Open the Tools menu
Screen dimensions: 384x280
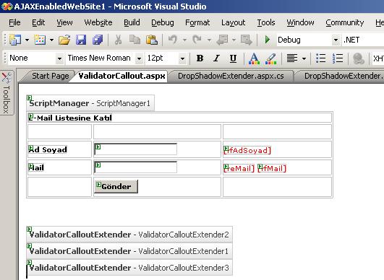pyautogui.click(x=266, y=22)
